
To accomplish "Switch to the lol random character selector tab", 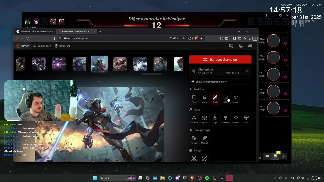I will coord(35,32).
